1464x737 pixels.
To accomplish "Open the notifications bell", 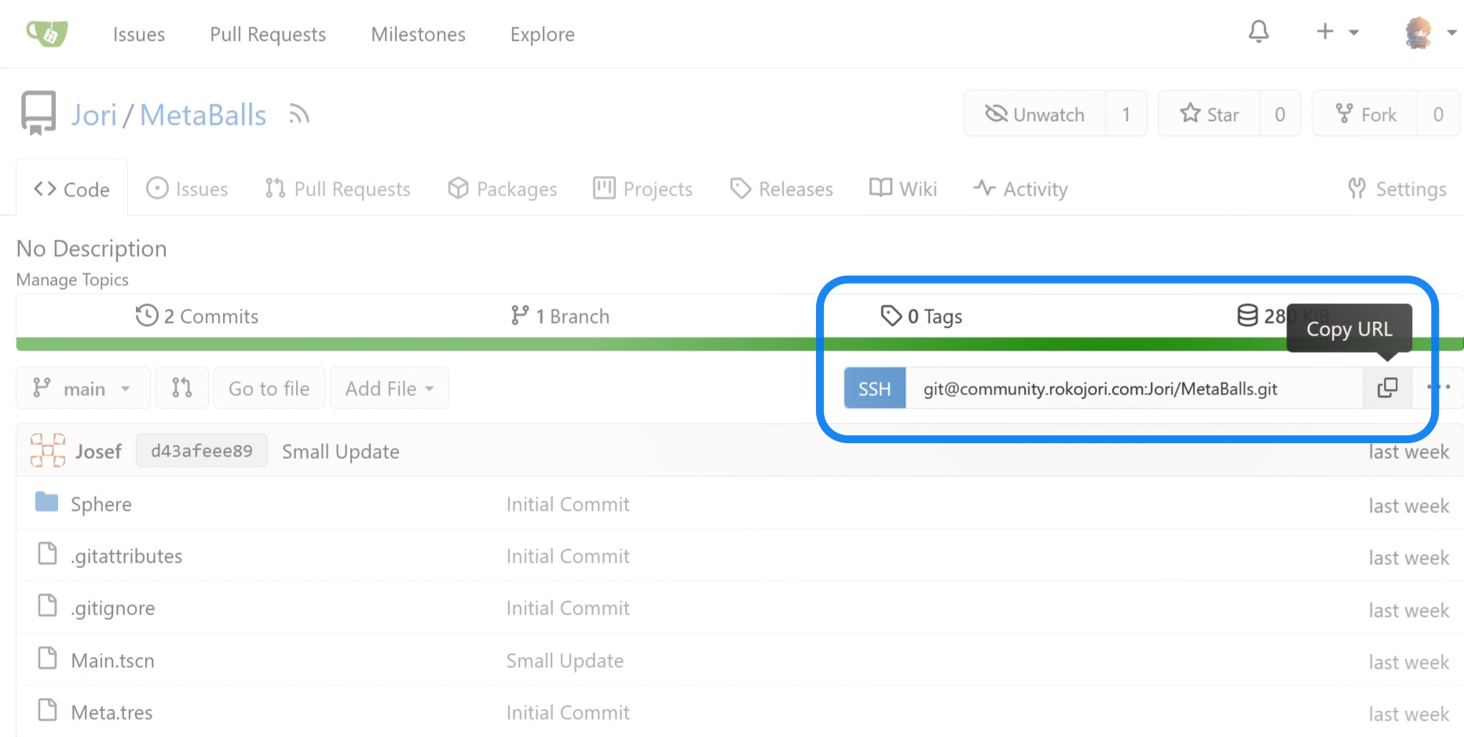I will 1258,32.
